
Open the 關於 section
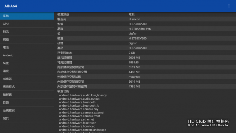coord(27,118)
